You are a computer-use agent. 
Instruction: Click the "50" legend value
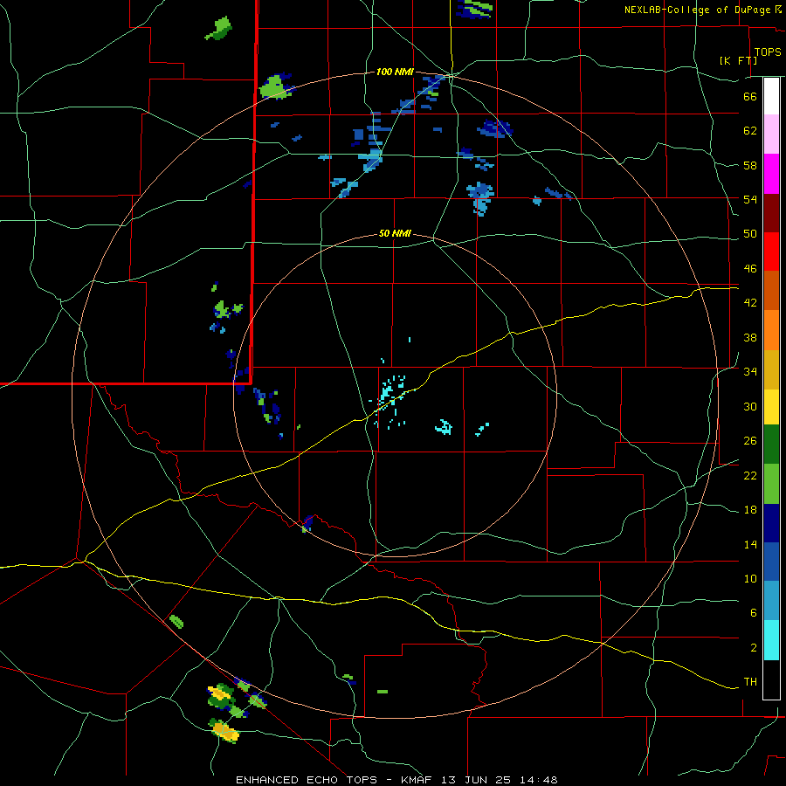pos(750,233)
